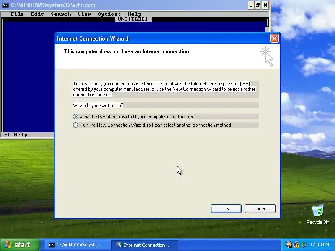Restore down the edit.com window
335x251 pixels.
tap(258, 5)
